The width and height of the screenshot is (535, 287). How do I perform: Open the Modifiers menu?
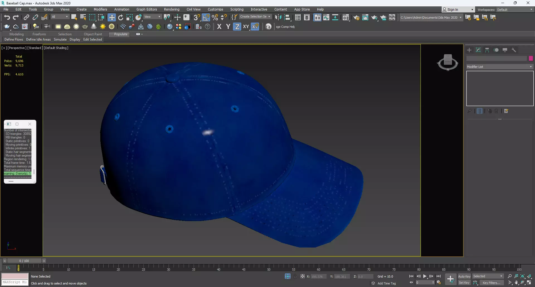tap(100, 9)
